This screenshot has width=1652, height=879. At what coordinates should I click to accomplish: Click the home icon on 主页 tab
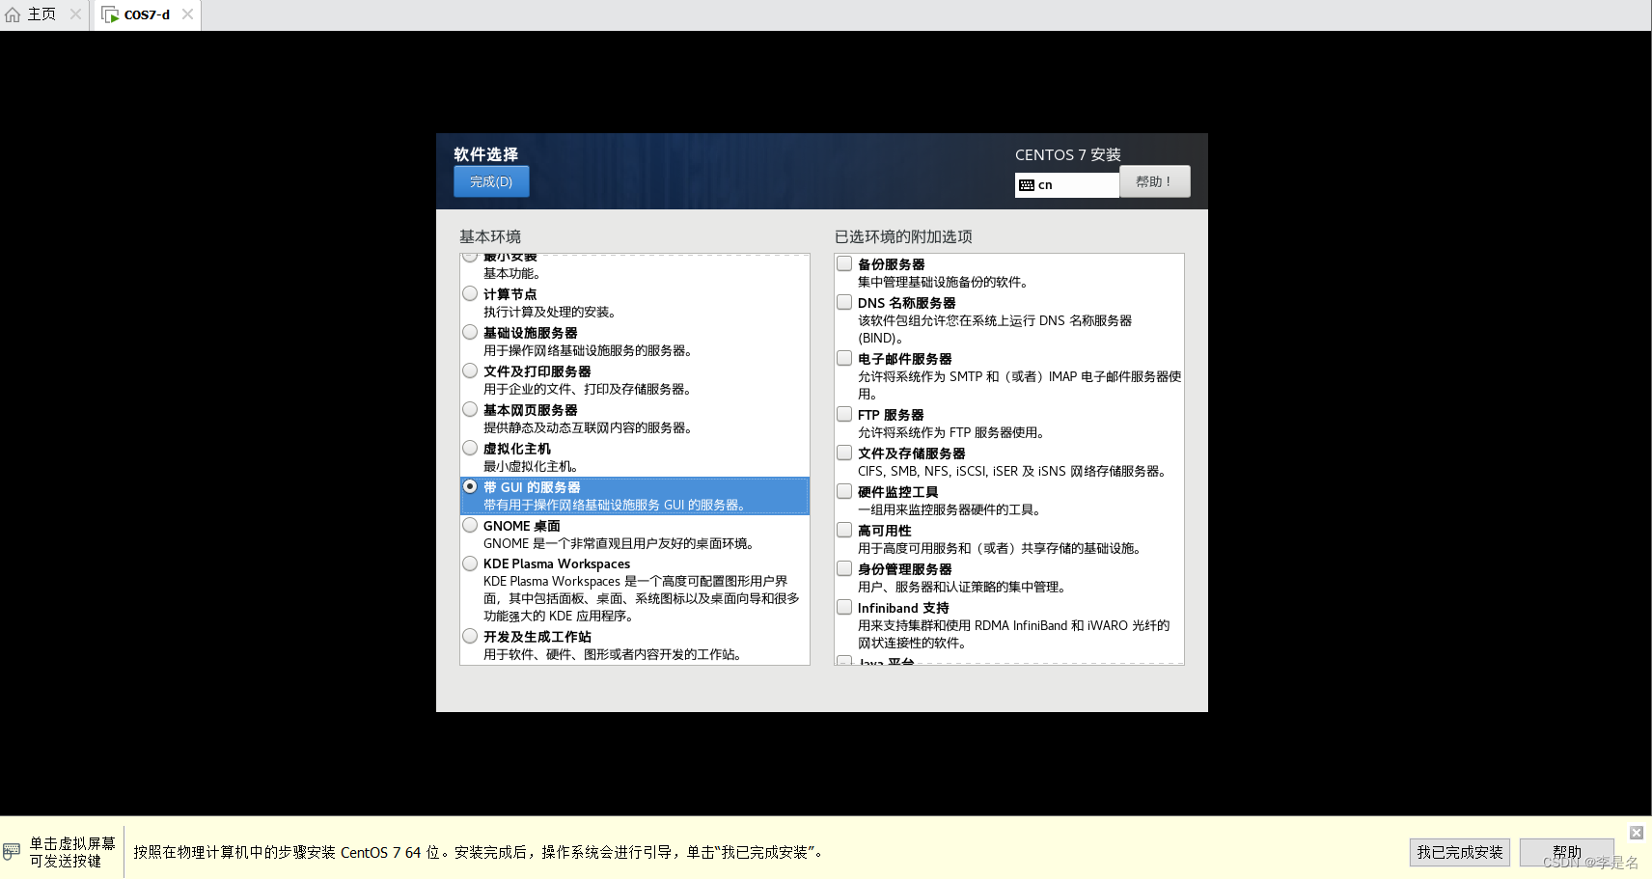pos(13,14)
